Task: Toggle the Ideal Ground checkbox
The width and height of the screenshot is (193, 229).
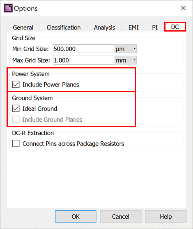Action: pos(16,109)
